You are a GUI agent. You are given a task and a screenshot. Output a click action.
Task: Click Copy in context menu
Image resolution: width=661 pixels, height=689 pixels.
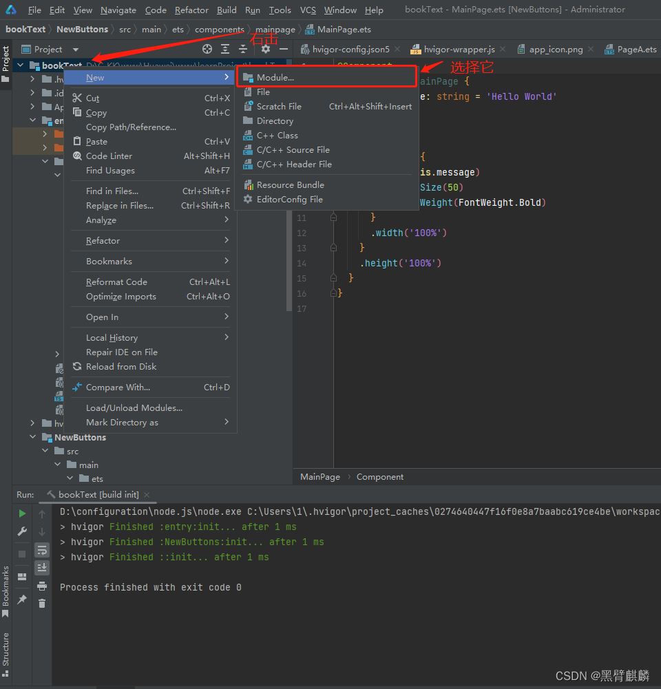coord(151,112)
